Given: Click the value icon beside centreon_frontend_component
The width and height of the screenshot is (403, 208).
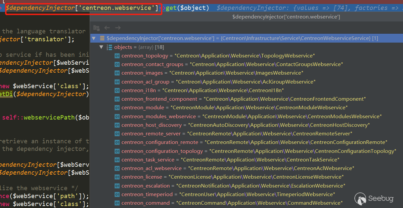Looking at the screenshot, I should click(117, 99).
